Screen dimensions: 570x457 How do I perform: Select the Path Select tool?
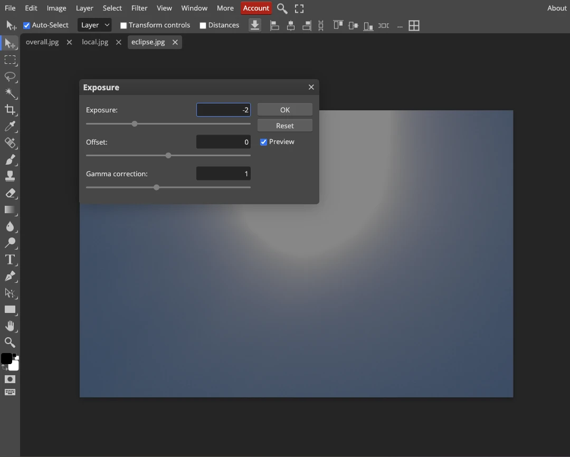click(x=10, y=293)
